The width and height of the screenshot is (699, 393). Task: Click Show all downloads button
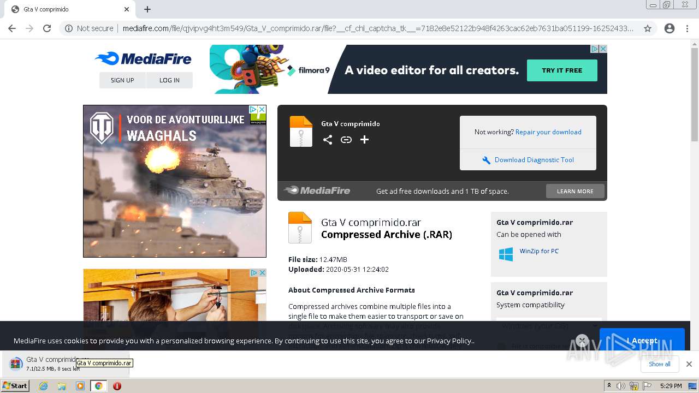(660, 364)
